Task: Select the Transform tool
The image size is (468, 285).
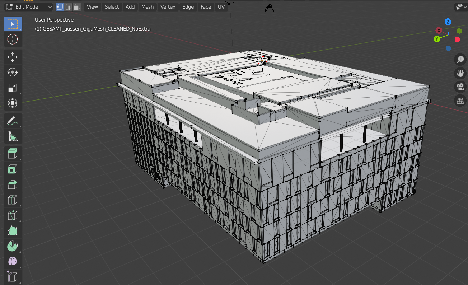Action: (13, 103)
